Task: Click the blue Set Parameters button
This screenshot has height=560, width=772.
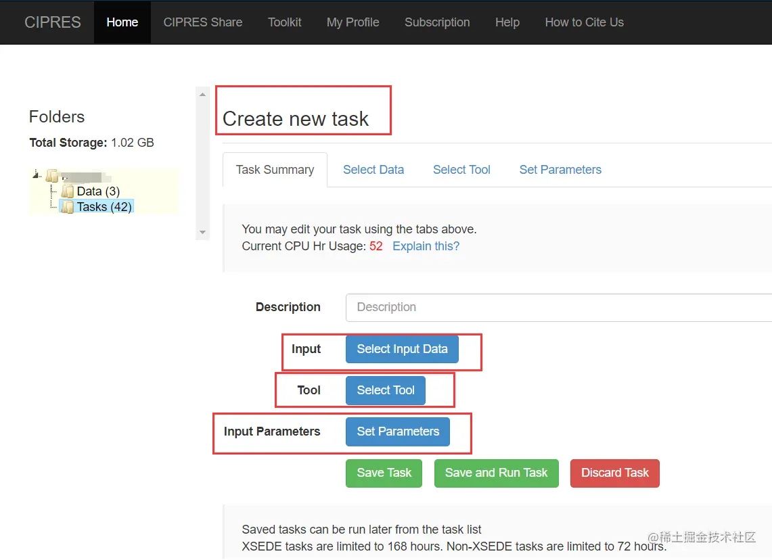Action: pos(398,431)
